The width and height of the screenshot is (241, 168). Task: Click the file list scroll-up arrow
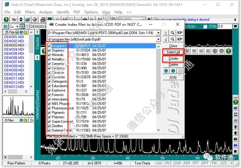(31, 32)
